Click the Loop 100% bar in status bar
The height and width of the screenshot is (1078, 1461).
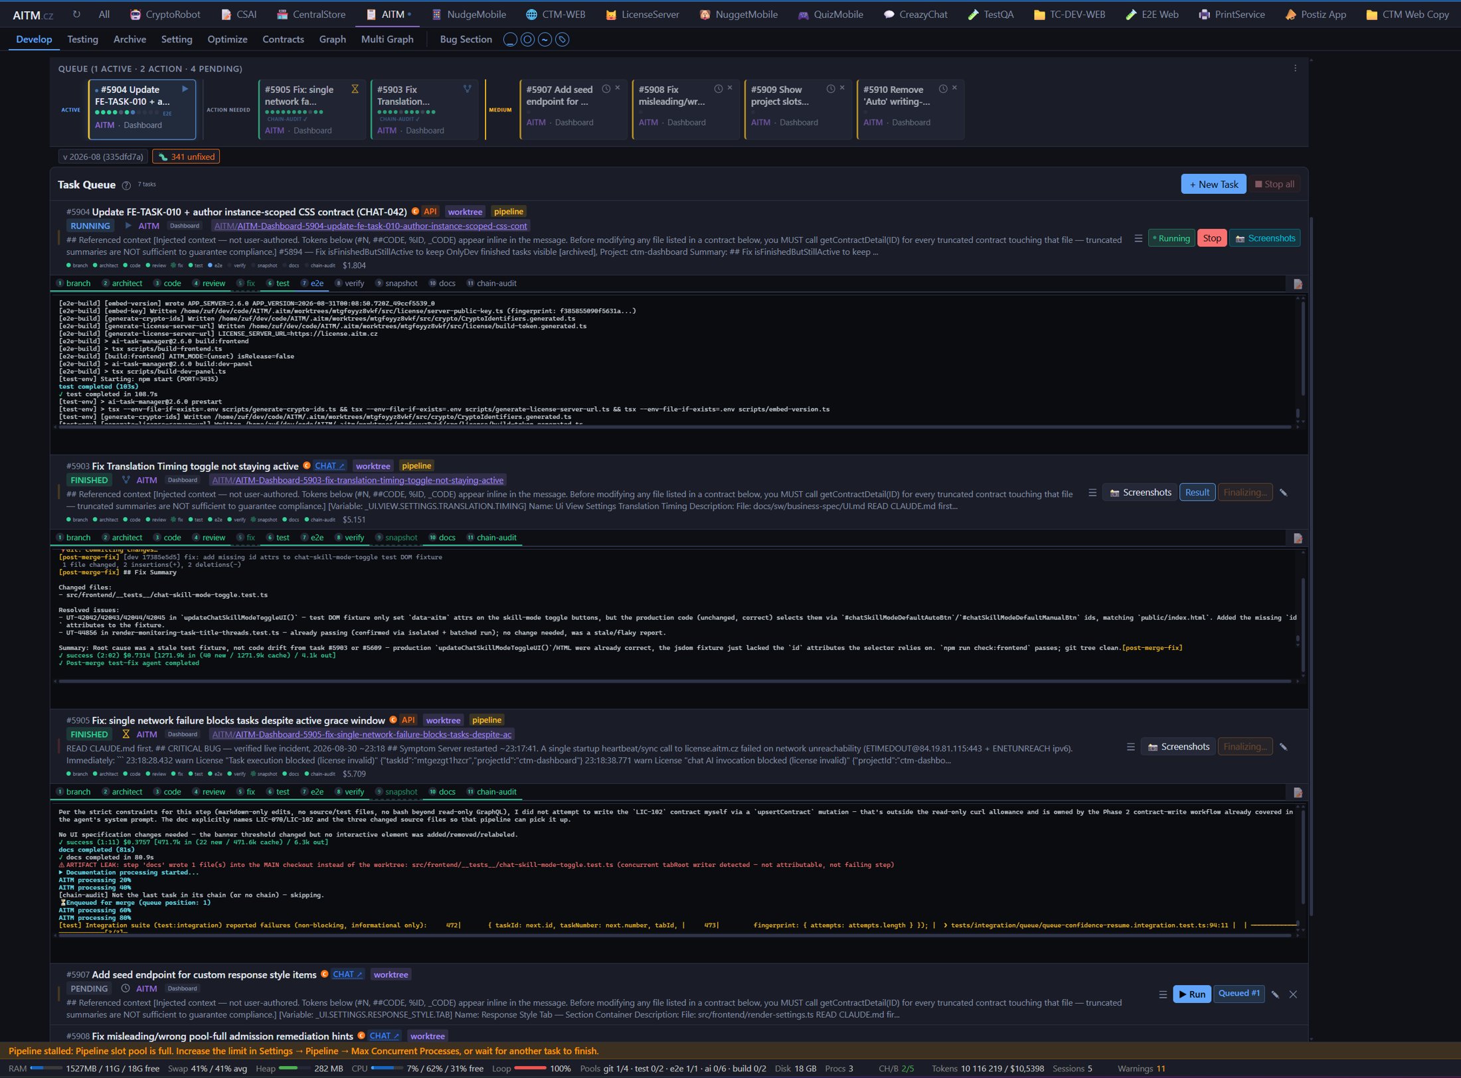point(530,1069)
